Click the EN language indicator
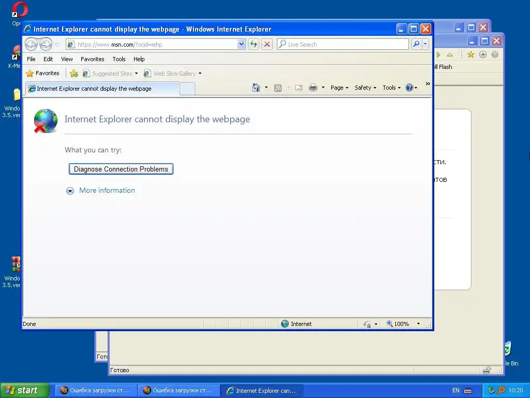Screen dimensions: 530x398 coord(456,390)
